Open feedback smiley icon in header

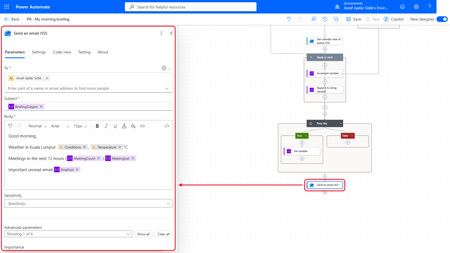point(402,7)
